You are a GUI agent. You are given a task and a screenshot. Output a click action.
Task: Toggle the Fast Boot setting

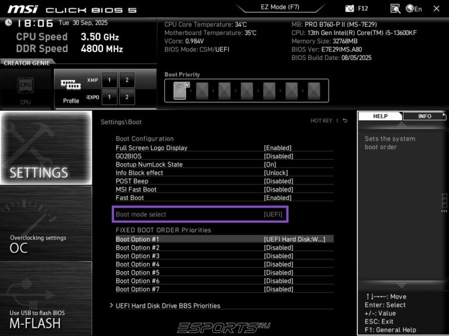click(278, 198)
